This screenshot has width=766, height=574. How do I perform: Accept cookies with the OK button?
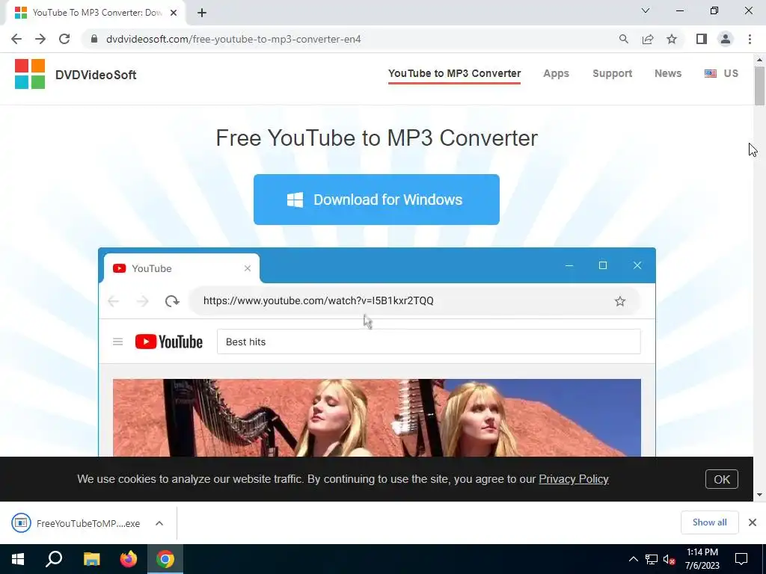[722, 479]
